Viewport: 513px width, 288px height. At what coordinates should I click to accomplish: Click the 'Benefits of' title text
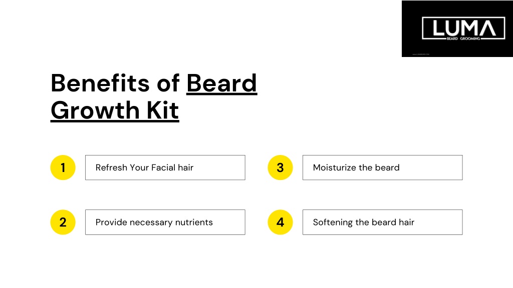(x=115, y=83)
